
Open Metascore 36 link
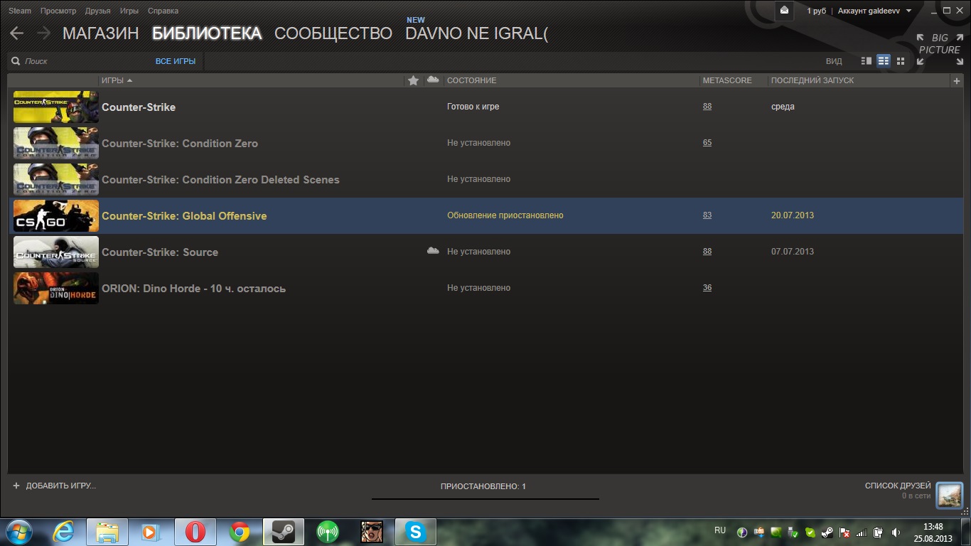(x=707, y=288)
